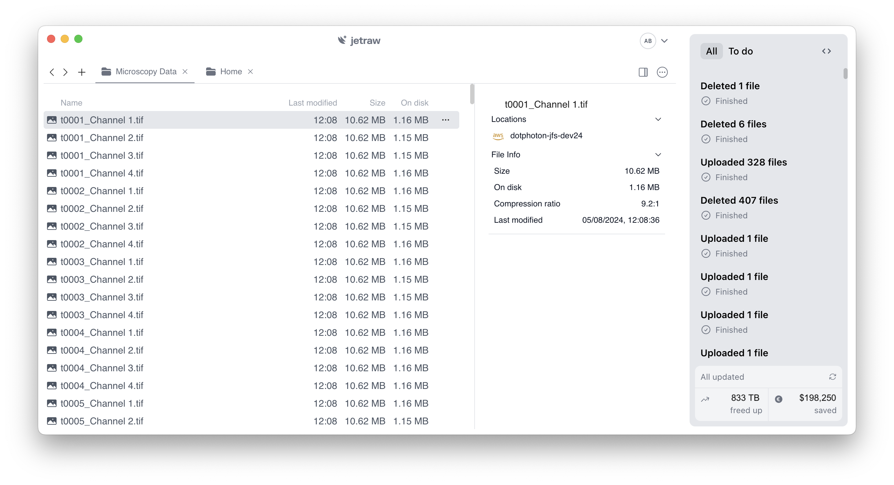This screenshot has height=485, width=894.
Task: Add a new tab with plus icon
Action: [x=82, y=72]
